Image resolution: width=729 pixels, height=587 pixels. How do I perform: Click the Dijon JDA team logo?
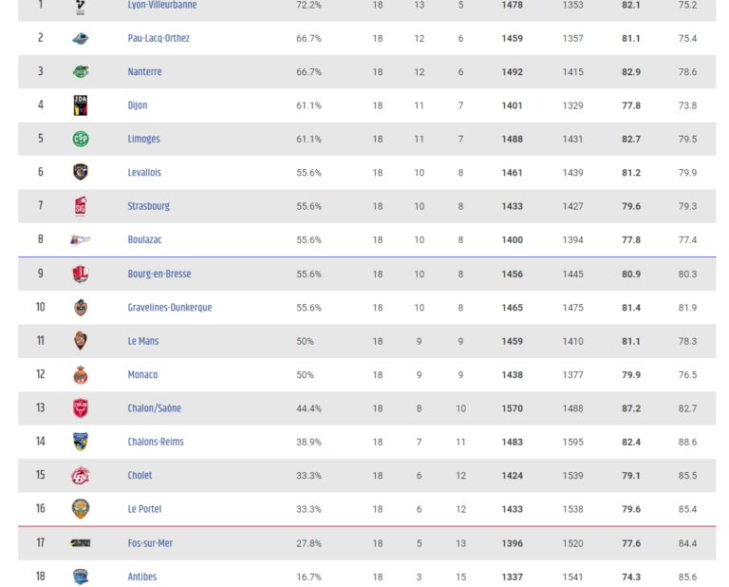[x=81, y=105]
